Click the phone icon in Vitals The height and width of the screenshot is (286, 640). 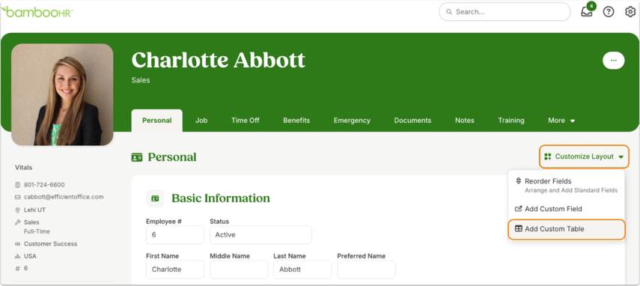click(x=17, y=185)
